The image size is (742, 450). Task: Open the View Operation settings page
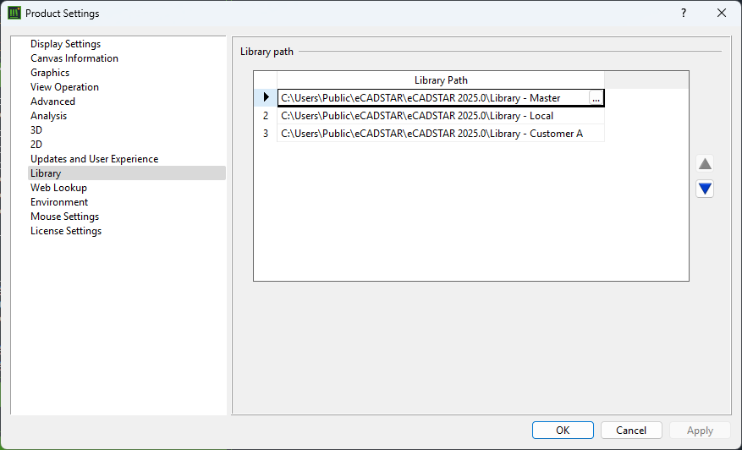point(64,87)
